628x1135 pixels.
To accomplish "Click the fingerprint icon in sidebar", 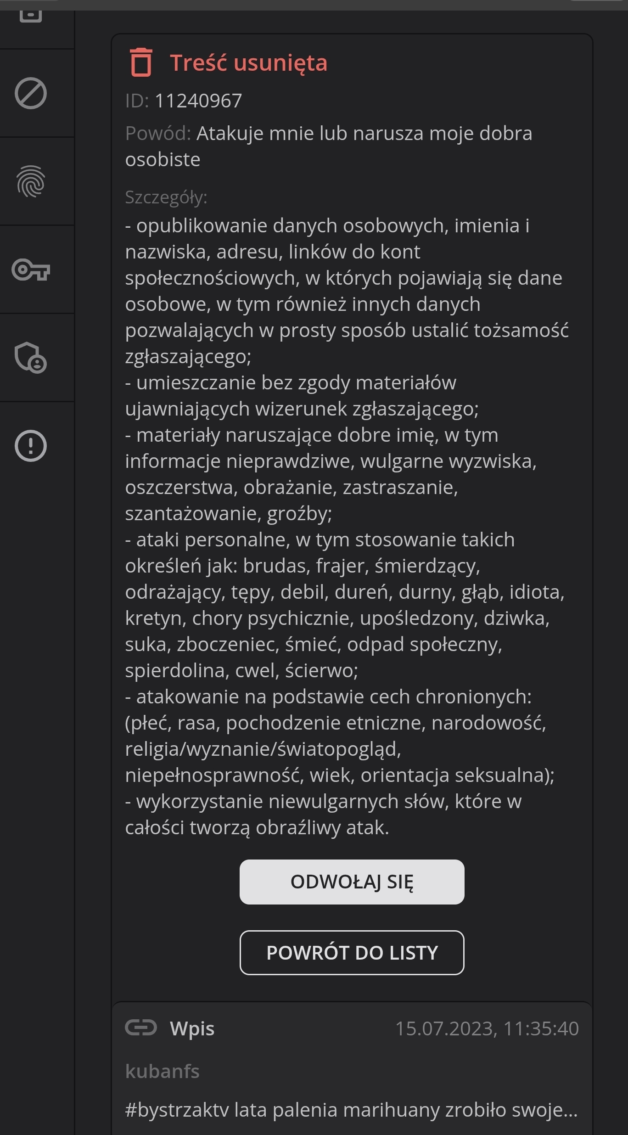I will point(31,181).
